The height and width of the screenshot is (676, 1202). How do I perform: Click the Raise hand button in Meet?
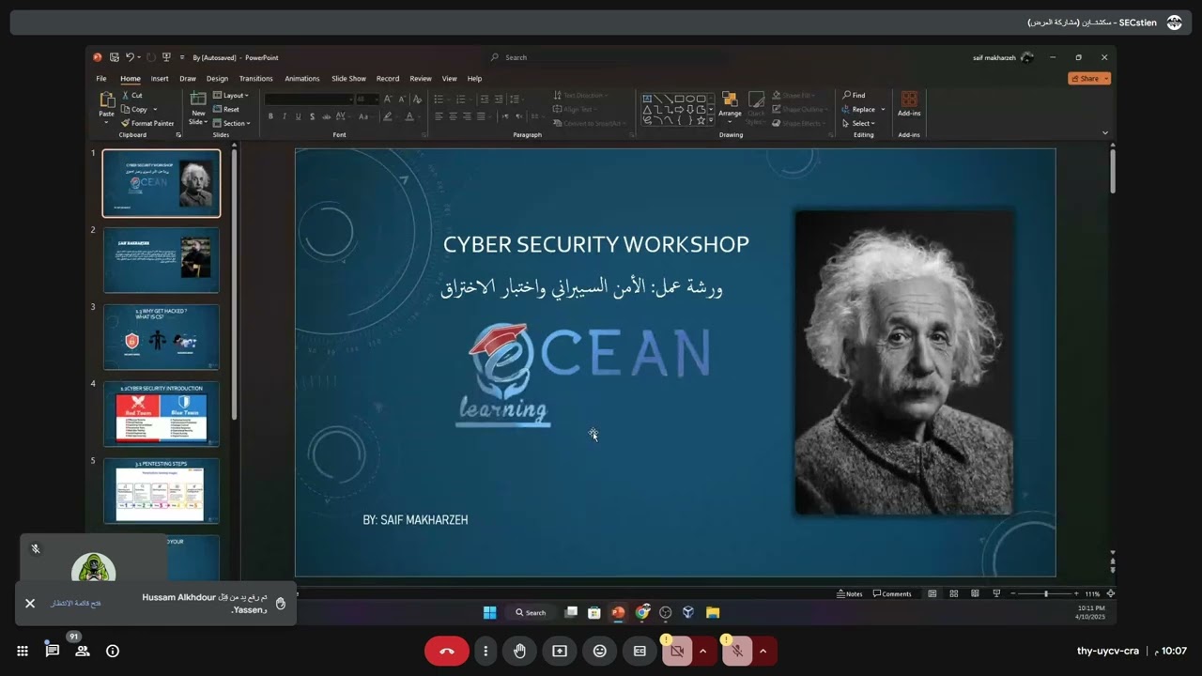click(x=520, y=651)
